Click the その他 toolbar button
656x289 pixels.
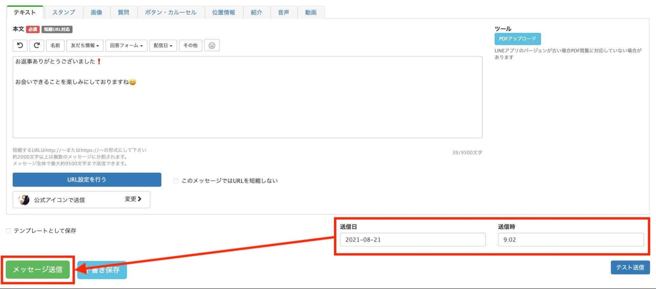click(x=190, y=46)
